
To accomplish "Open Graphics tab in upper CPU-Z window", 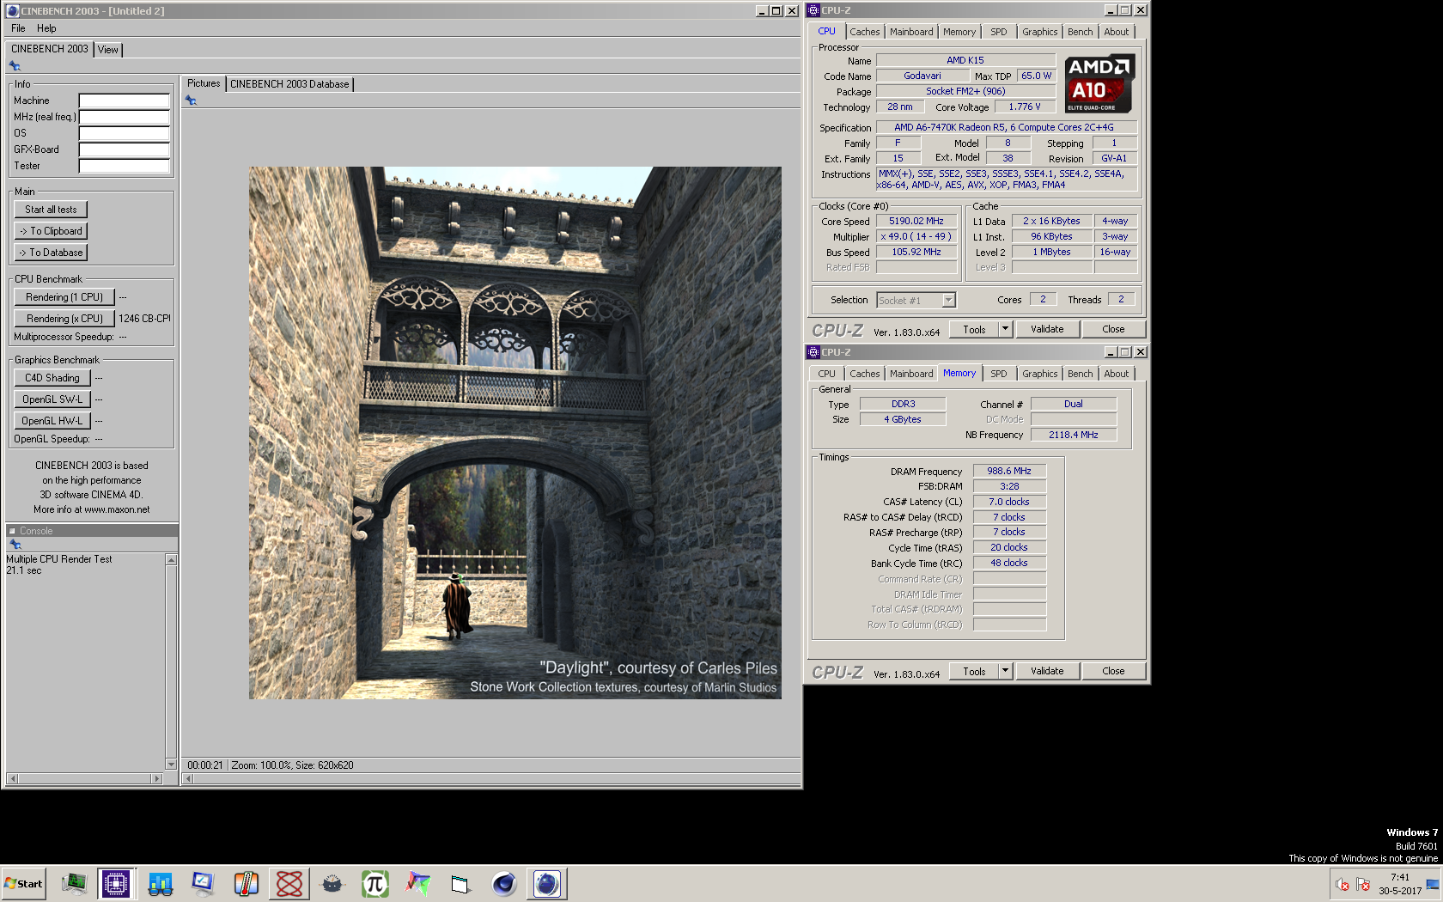I will (x=1040, y=32).
